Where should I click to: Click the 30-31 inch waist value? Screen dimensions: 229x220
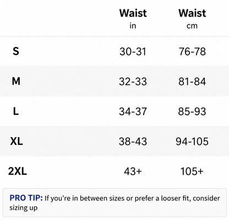pyautogui.click(x=133, y=52)
